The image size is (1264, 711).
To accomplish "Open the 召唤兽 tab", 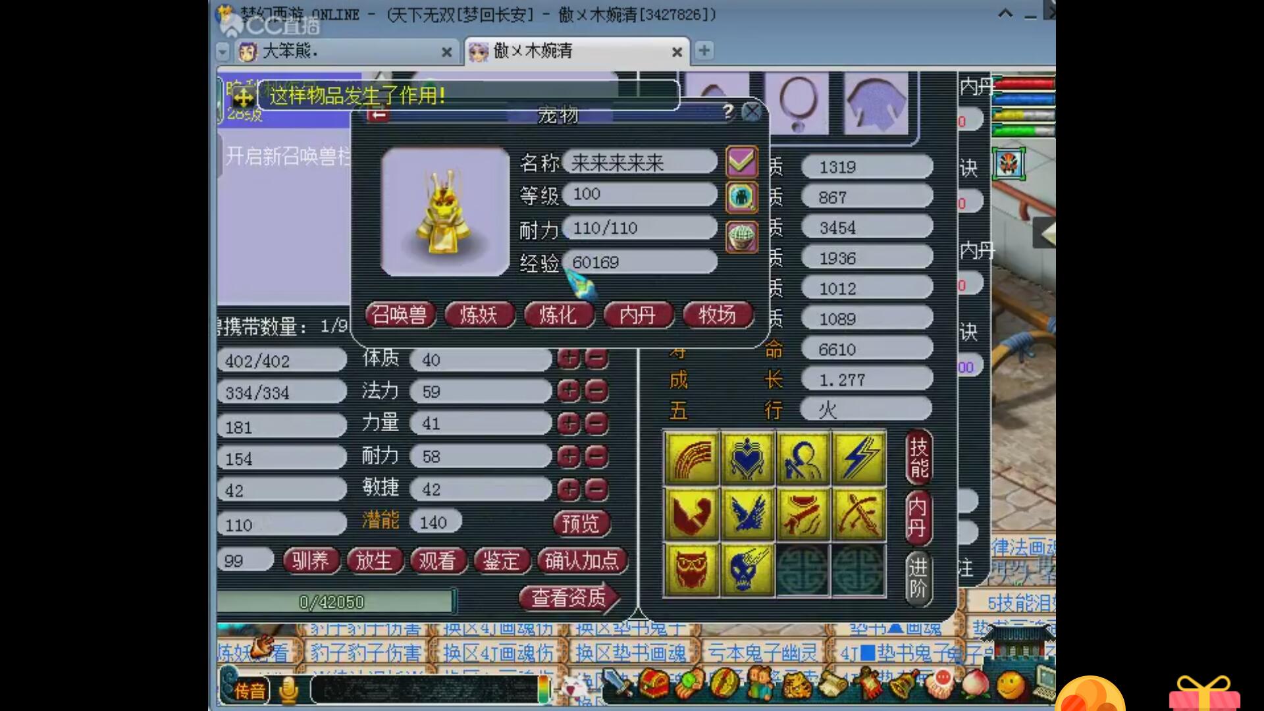I will [x=400, y=315].
